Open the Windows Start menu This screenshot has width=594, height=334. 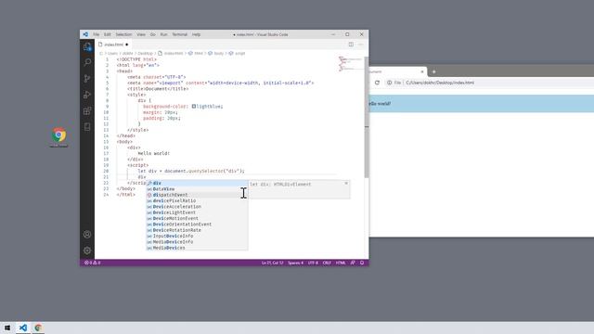(7, 328)
